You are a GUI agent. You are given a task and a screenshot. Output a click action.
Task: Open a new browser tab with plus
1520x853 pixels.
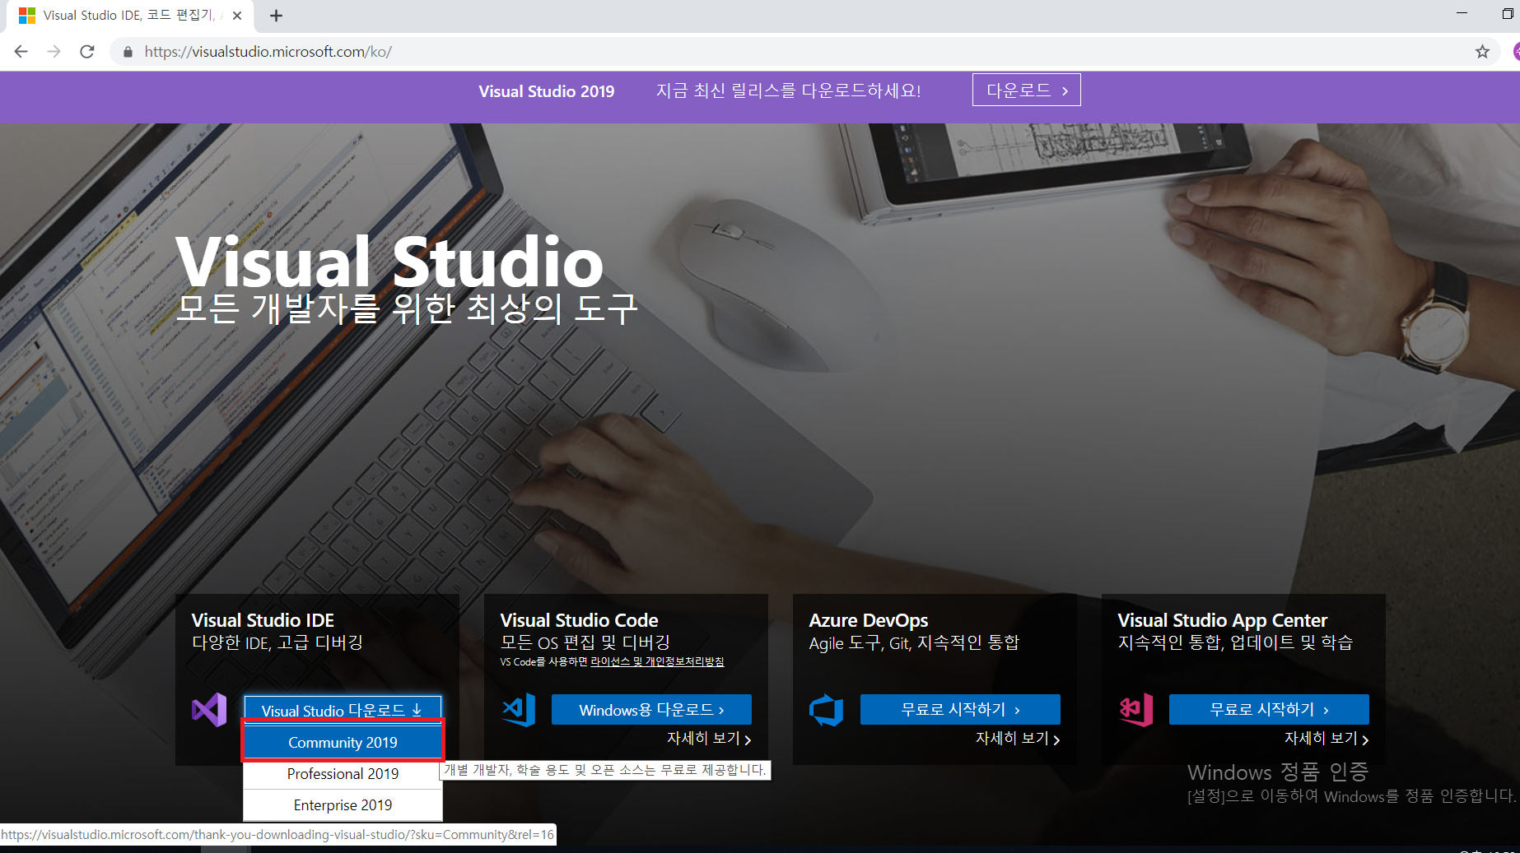point(276,16)
